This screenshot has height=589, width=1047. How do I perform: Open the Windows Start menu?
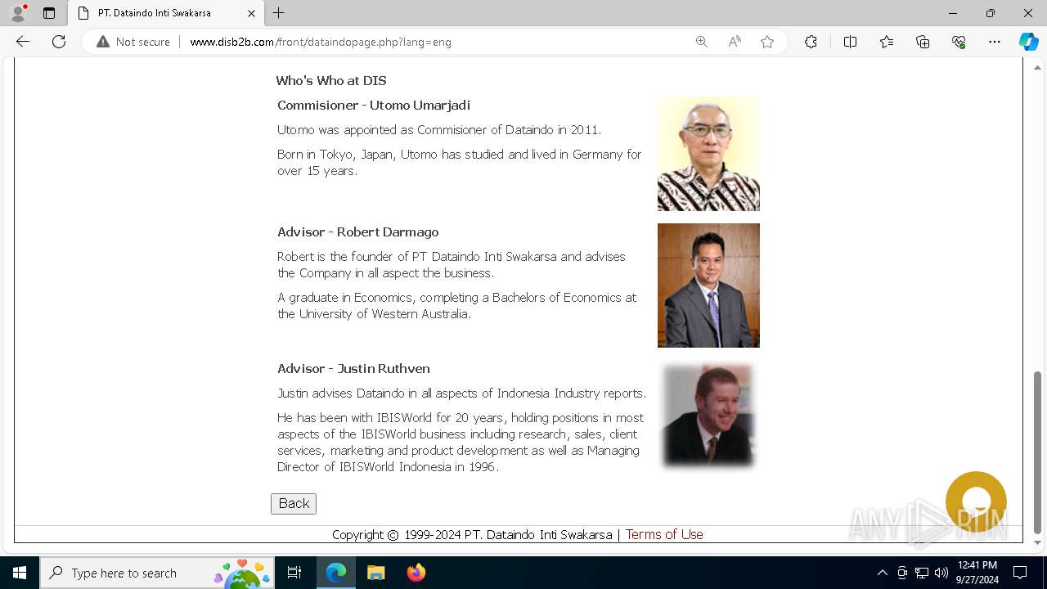20,573
